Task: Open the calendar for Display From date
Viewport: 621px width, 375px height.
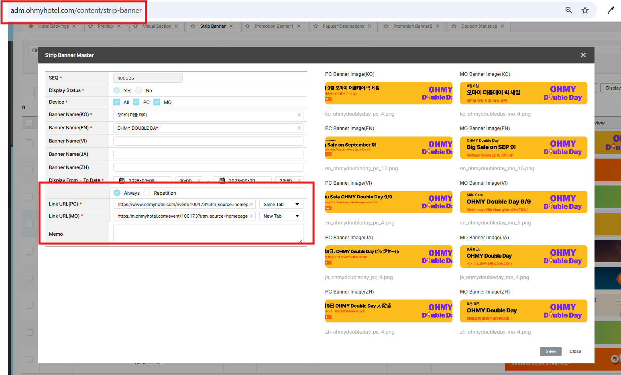Action: [x=122, y=180]
